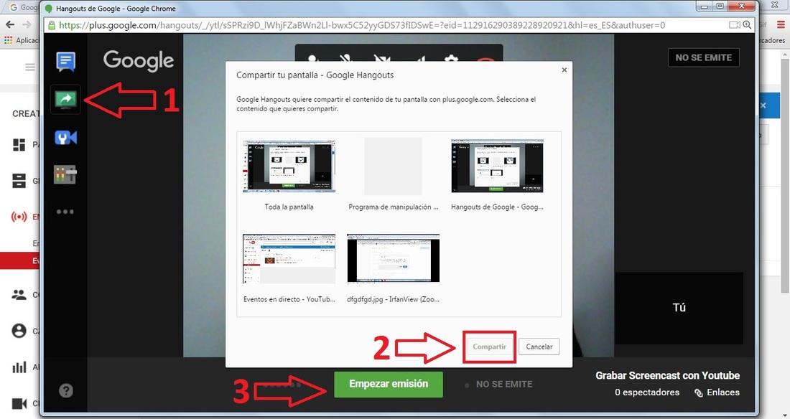This screenshot has width=790, height=419.
Task: Select the 'Toda la pantalla' thumbnail
Action: [289, 166]
